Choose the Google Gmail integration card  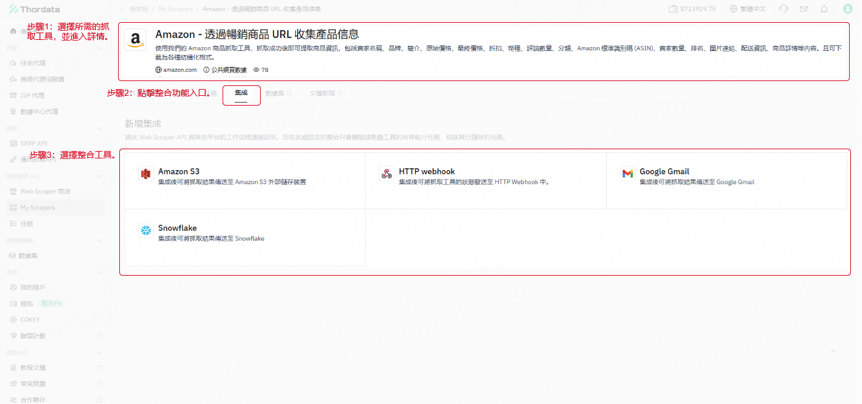(726, 181)
